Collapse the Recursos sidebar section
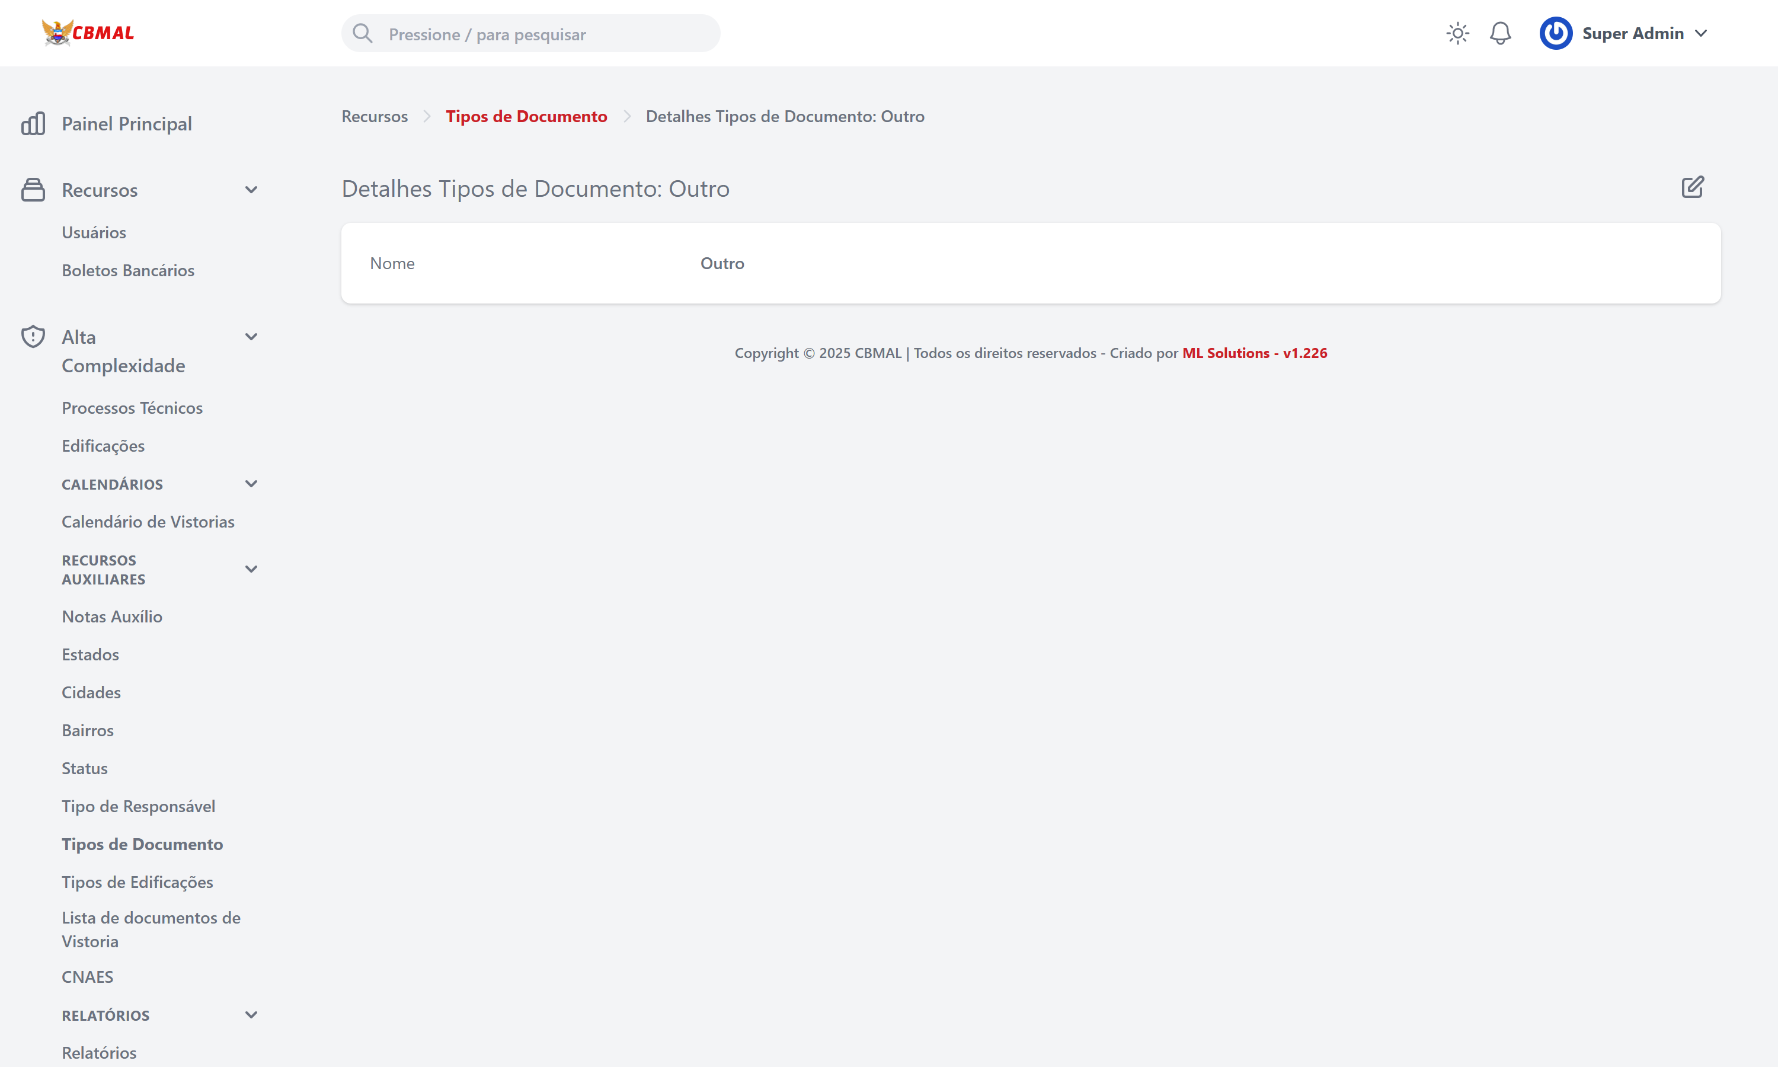The image size is (1778, 1067). (x=251, y=190)
